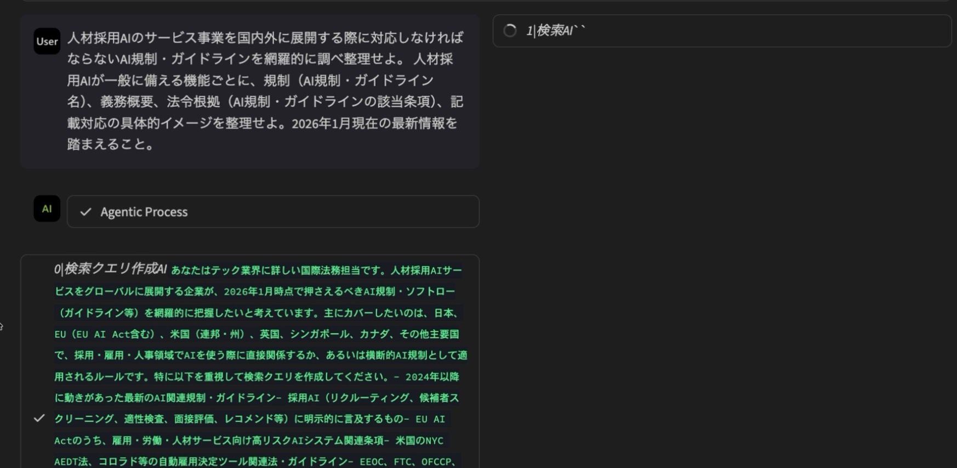Image resolution: width=957 pixels, height=468 pixels.
Task: Click the user message line mentioning 2026年1月現在
Action: (x=262, y=123)
